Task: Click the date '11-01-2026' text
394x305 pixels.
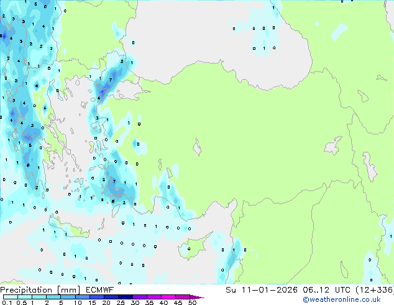Action: 269,290
